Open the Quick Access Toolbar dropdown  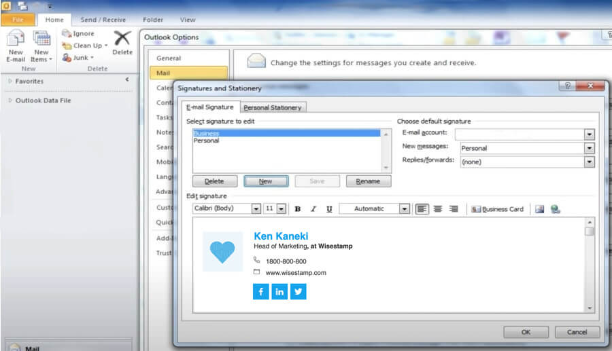(x=50, y=6)
